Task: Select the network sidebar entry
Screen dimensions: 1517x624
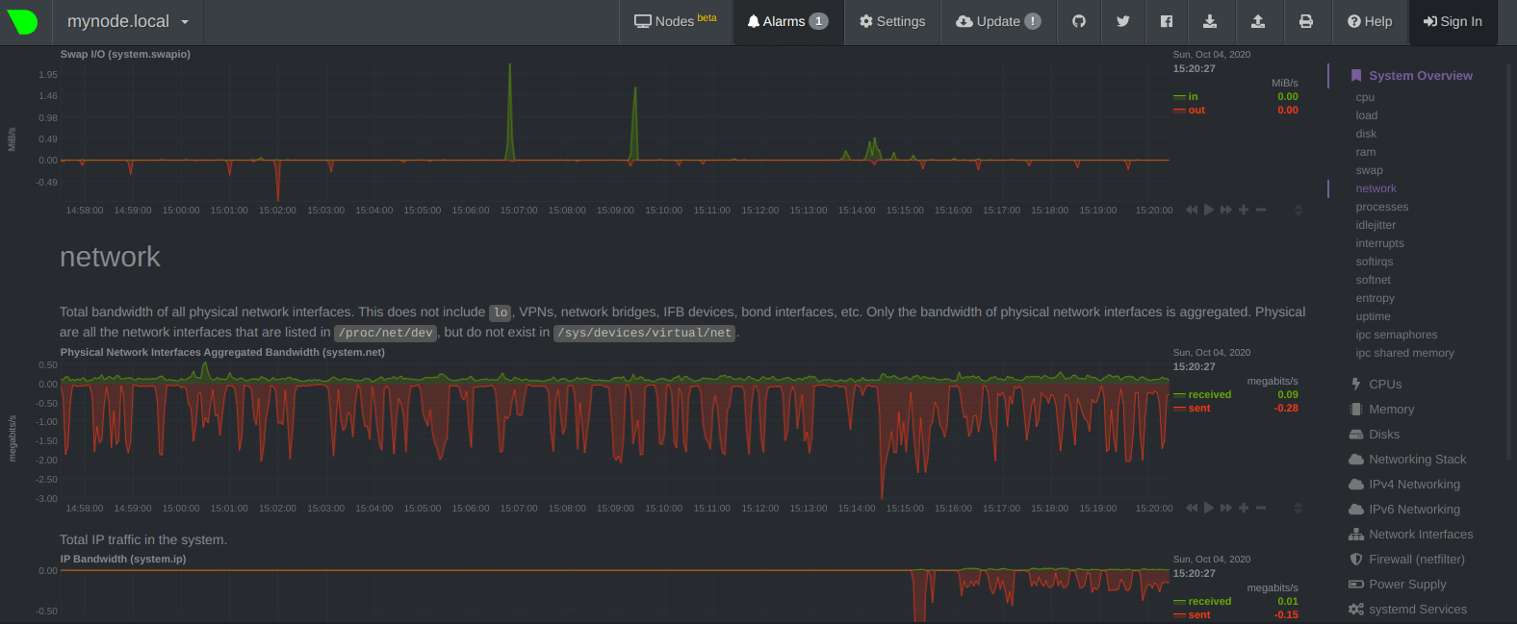Action: [1376, 188]
